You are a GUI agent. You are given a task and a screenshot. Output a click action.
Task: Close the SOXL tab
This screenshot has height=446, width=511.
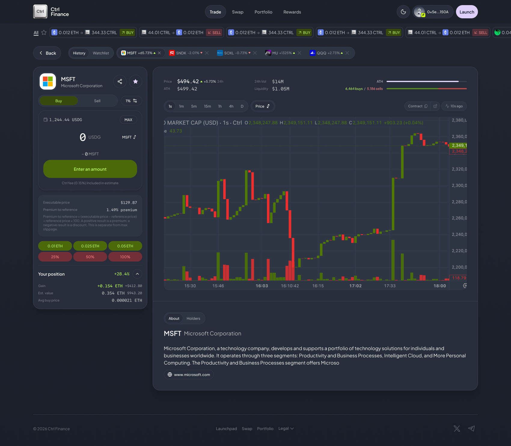point(255,53)
